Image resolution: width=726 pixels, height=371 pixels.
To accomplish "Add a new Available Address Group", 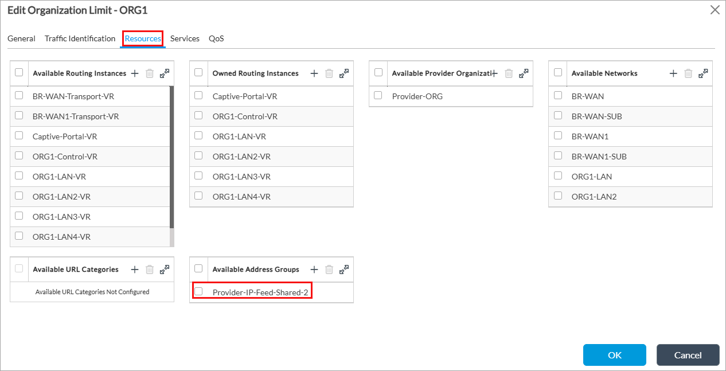I will click(x=314, y=269).
